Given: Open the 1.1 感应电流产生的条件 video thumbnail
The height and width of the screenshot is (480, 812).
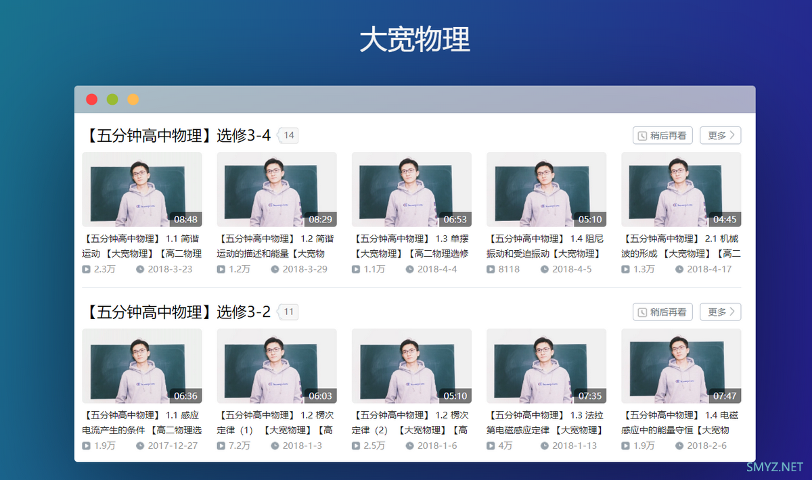Looking at the screenshot, I should pyautogui.click(x=141, y=366).
